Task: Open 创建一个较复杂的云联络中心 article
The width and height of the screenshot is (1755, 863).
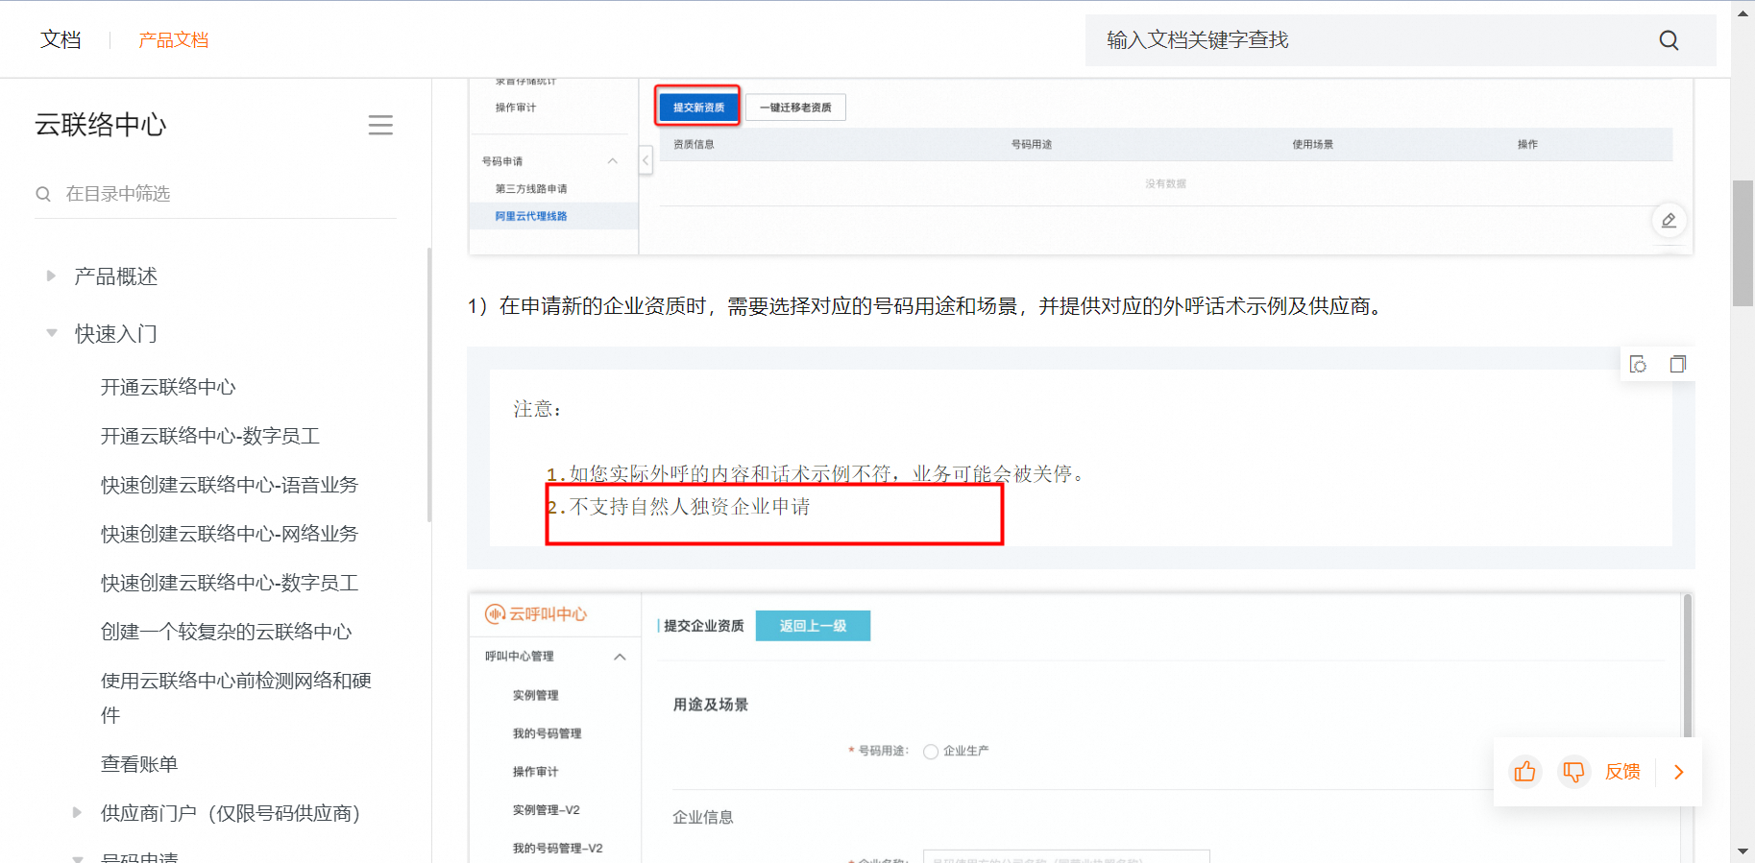Action: [227, 632]
